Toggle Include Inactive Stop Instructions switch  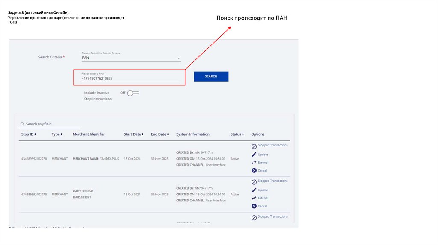point(133,93)
